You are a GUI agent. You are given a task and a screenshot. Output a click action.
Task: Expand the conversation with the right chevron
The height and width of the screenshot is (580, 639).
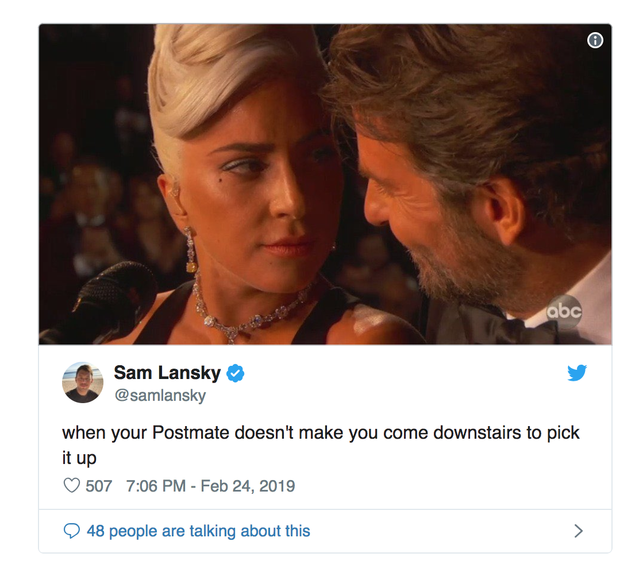[578, 531]
